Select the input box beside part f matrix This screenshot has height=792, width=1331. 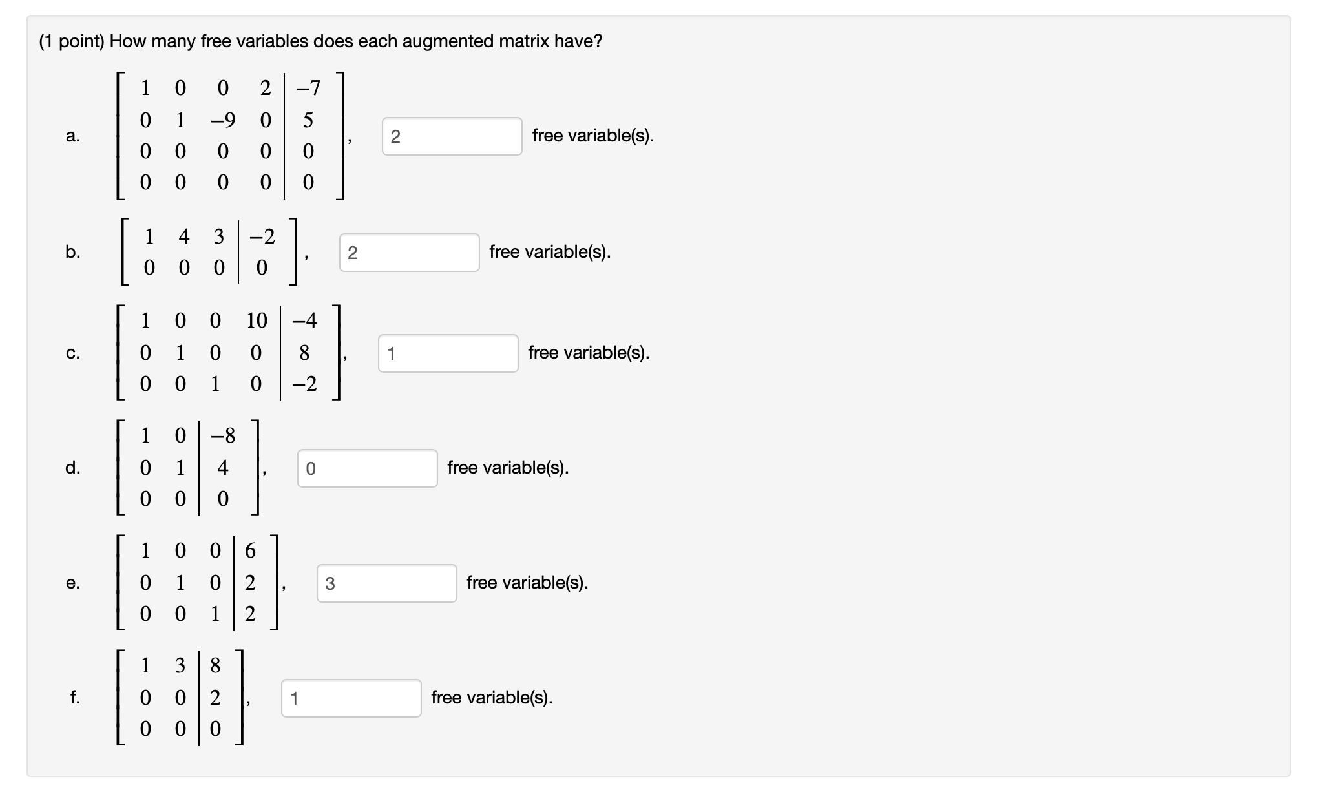coord(351,698)
